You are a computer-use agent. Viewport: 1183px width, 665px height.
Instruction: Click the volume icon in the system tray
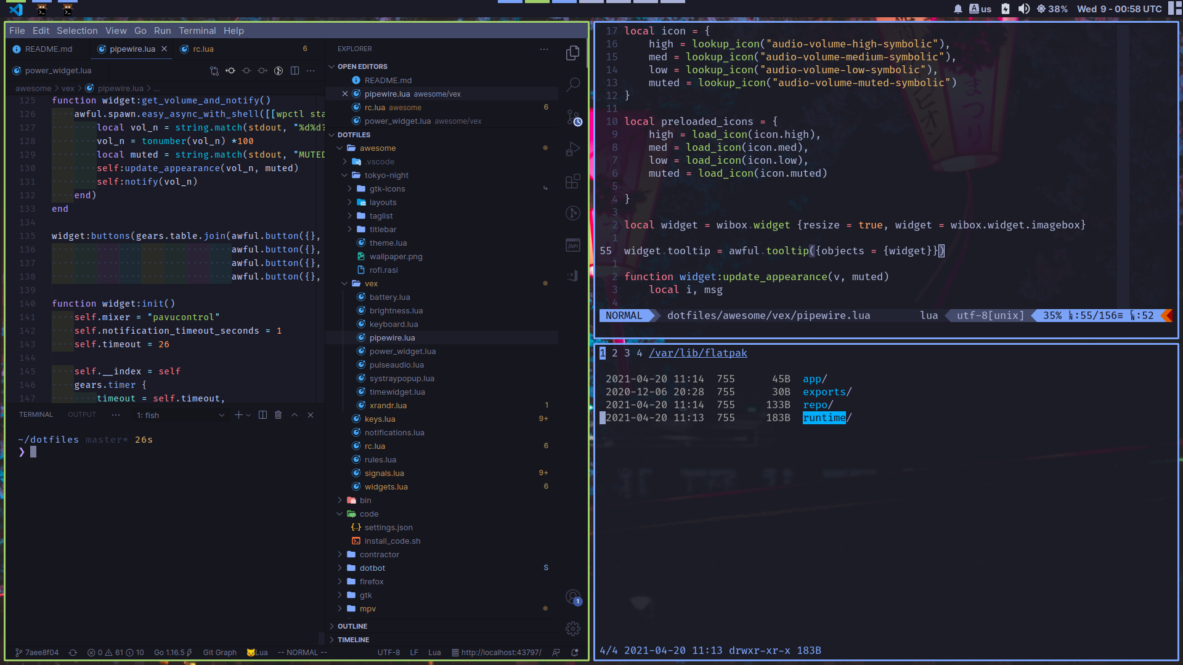coord(1024,9)
